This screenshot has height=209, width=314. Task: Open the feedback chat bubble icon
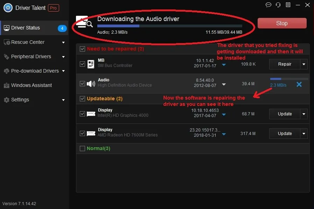(268, 5)
